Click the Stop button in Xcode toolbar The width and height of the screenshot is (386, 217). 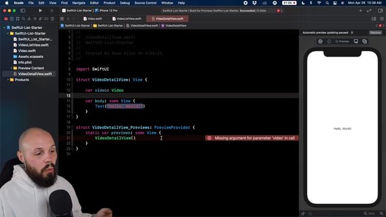[52, 11]
